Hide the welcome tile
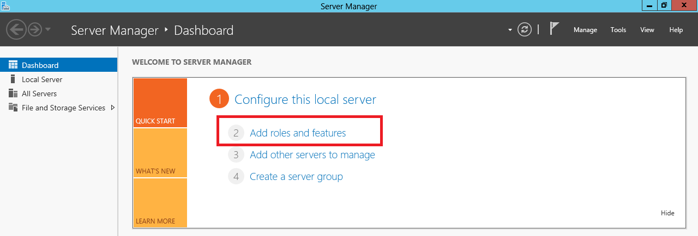The image size is (698, 236). point(667,213)
